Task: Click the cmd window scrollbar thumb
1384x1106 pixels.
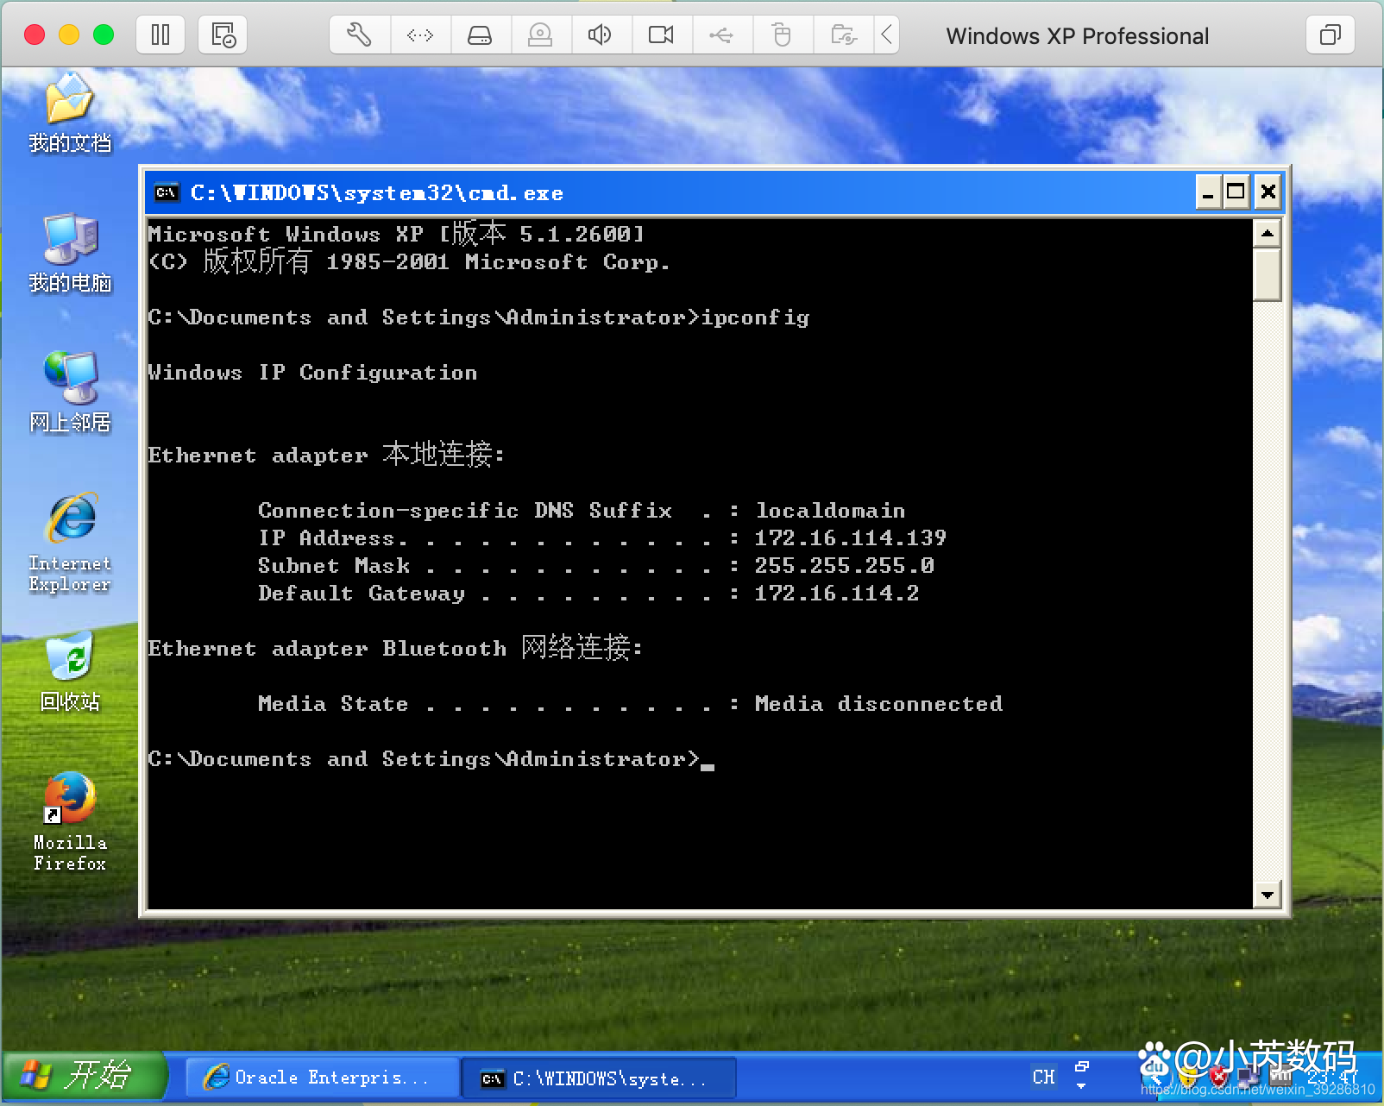Action: [x=1267, y=274]
